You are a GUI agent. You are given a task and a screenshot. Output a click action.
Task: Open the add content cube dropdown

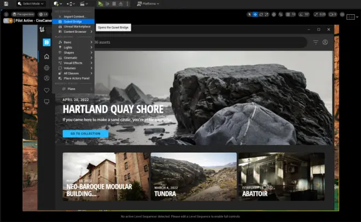click(x=57, y=4)
